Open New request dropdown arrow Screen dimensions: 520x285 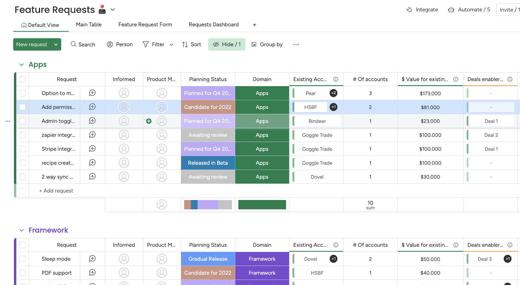point(56,45)
